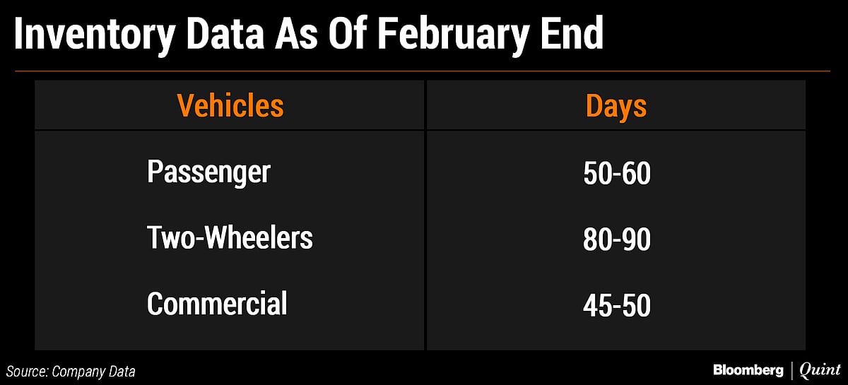Screen dimensions: 848x385
Task: Select the 80-90 days value
Action: 616,240
